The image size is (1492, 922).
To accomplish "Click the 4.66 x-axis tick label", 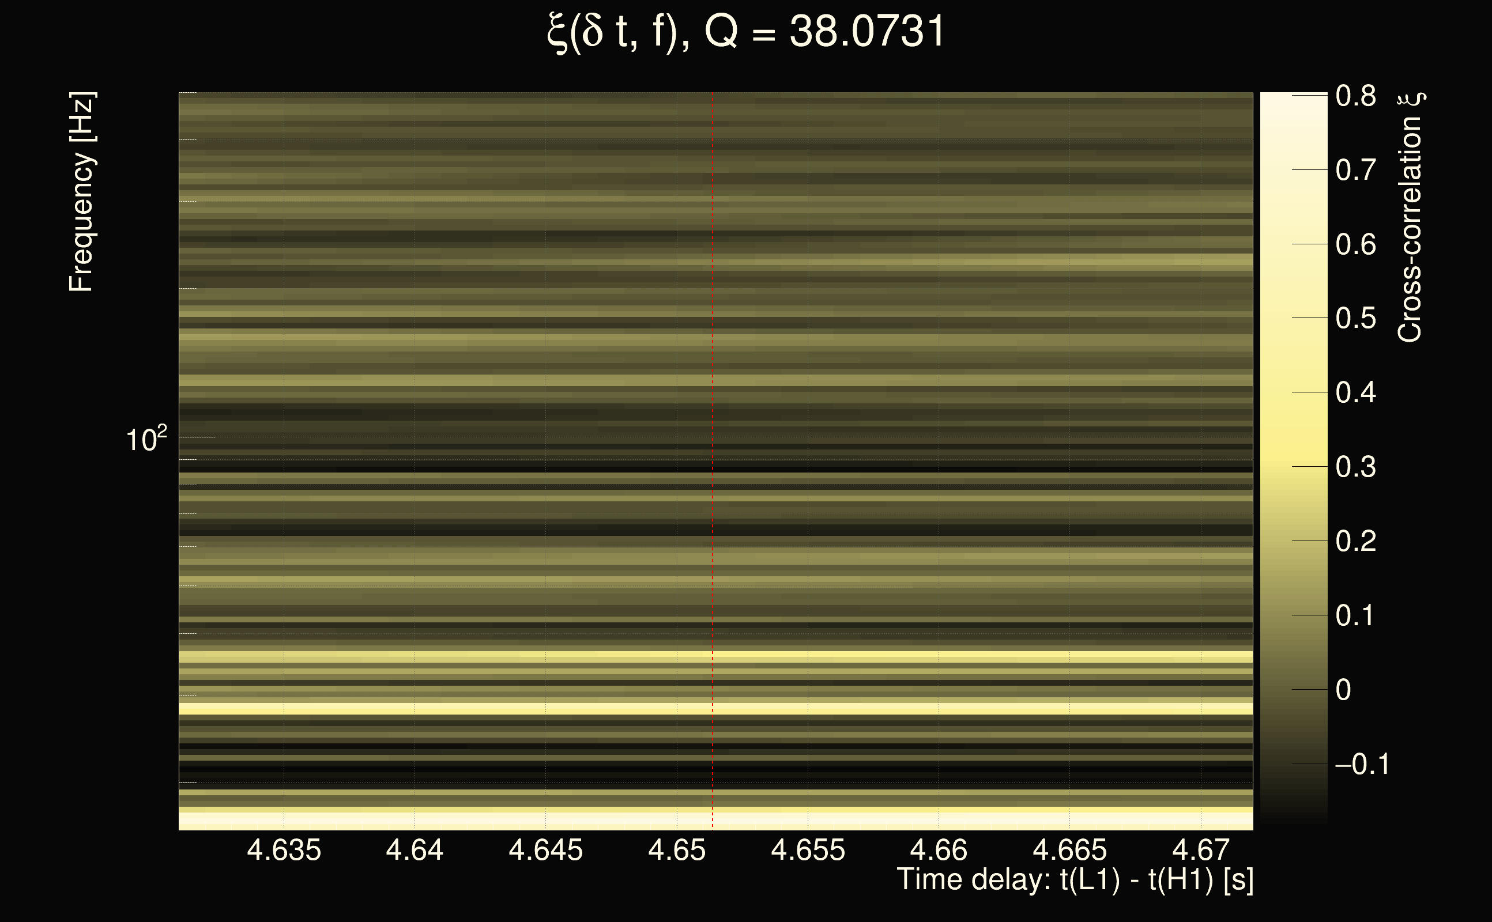I will pyautogui.click(x=938, y=850).
